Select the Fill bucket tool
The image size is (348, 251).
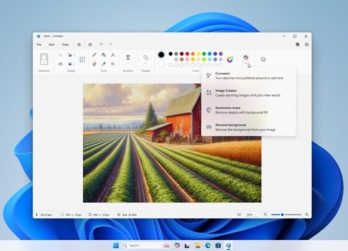(104, 55)
